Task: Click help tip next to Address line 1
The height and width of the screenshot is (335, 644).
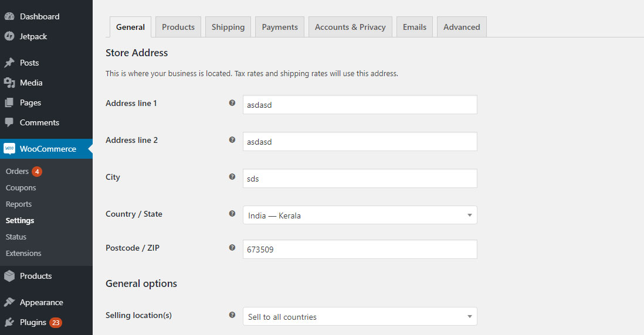Action: tap(232, 103)
